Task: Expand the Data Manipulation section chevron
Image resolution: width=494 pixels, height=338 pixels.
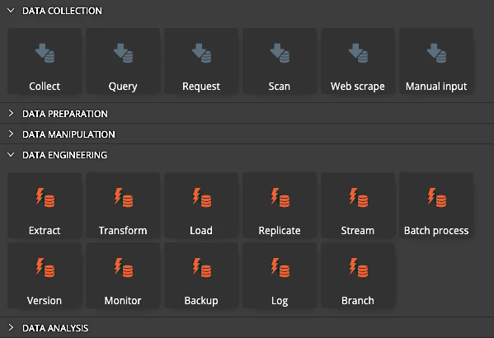Action: pyautogui.click(x=11, y=134)
